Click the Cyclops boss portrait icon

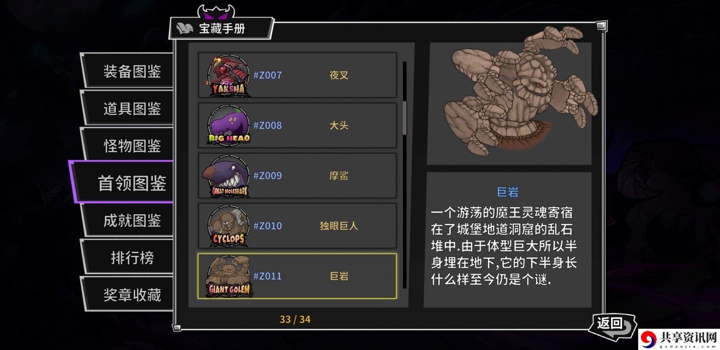(x=229, y=226)
